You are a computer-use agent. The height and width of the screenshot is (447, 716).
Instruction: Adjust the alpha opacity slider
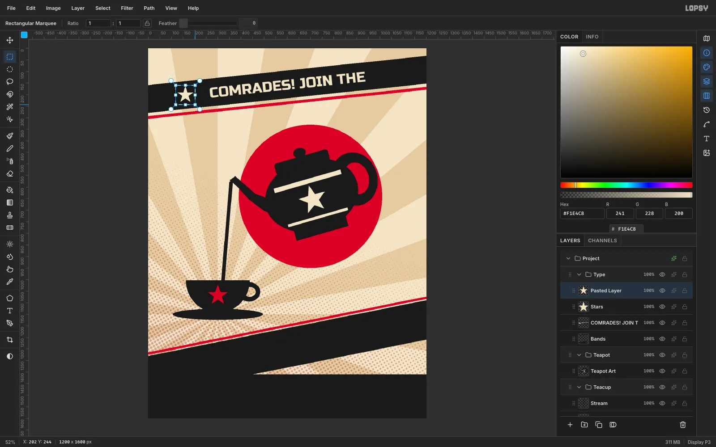(626, 195)
